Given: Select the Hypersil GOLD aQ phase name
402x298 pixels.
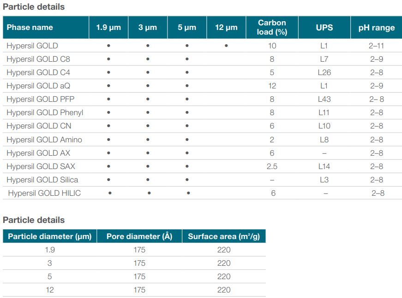Looking at the screenshot, I should (38, 86).
